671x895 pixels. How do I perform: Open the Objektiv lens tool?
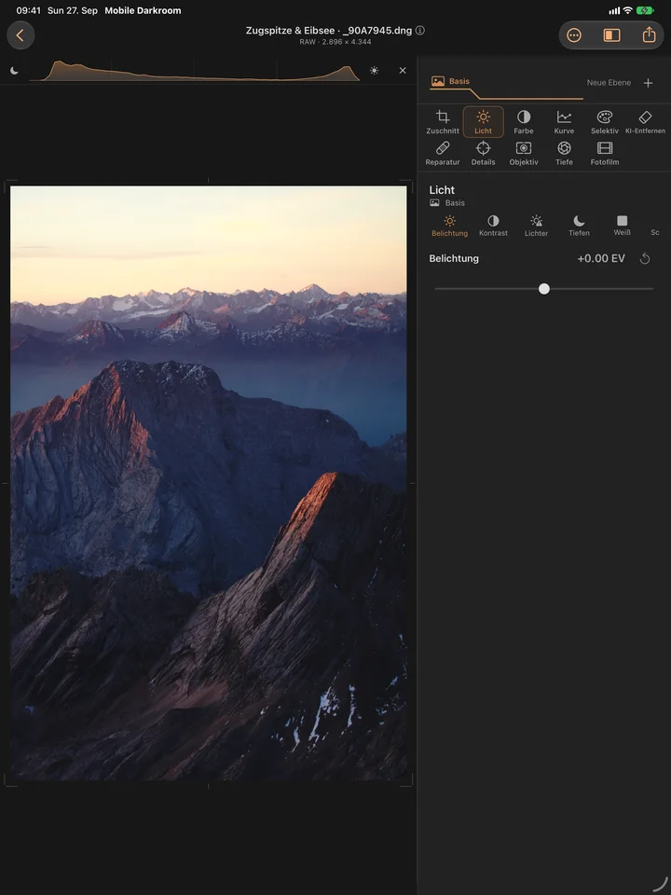click(524, 154)
